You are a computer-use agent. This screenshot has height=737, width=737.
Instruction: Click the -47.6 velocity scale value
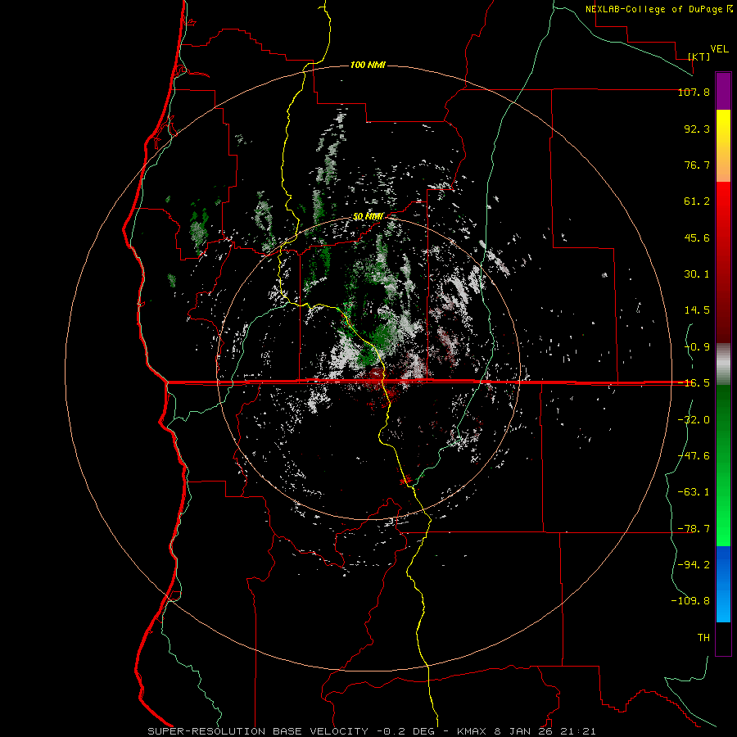click(694, 456)
